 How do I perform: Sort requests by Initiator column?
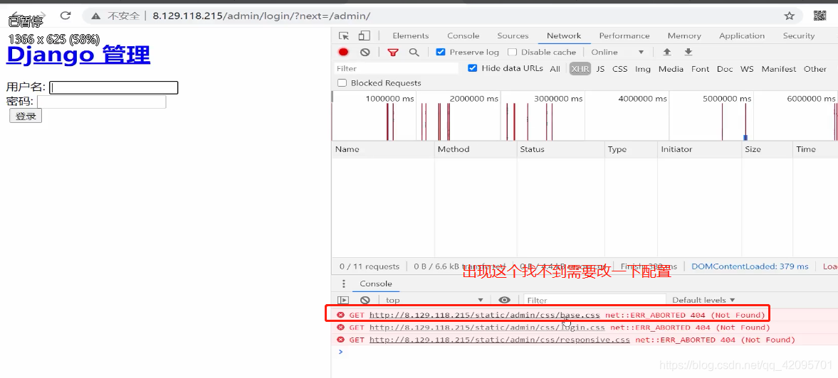pos(700,149)
